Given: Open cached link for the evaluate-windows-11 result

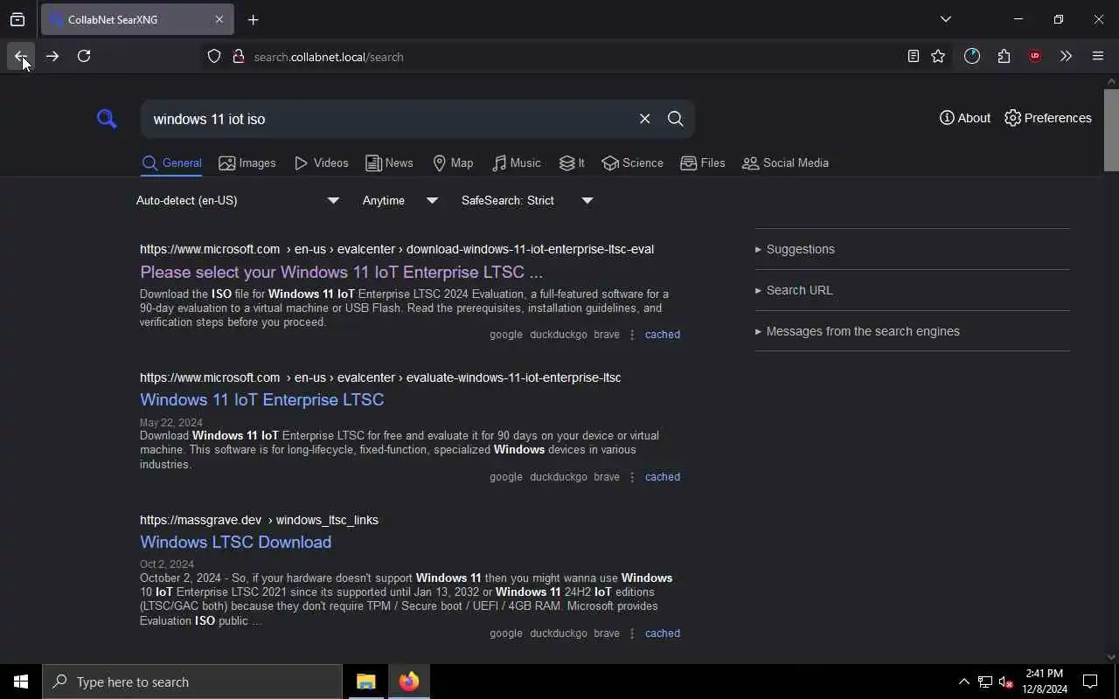Looking at the screenshot, I should tap(662, 477).
